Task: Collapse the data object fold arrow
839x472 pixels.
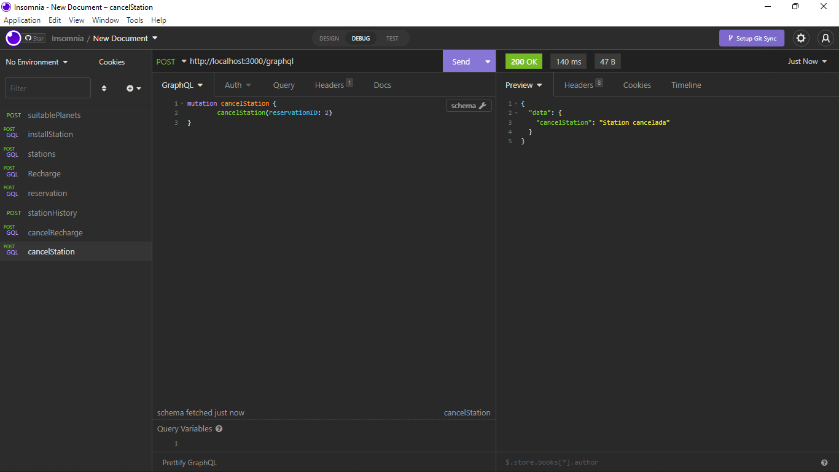Action: pyautogui.click(x=516, y=113)
